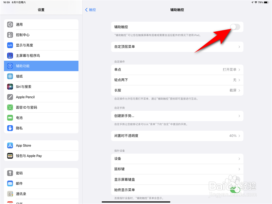Select 密码 in sidebar

pyautogui.click(x=41, y=173)
